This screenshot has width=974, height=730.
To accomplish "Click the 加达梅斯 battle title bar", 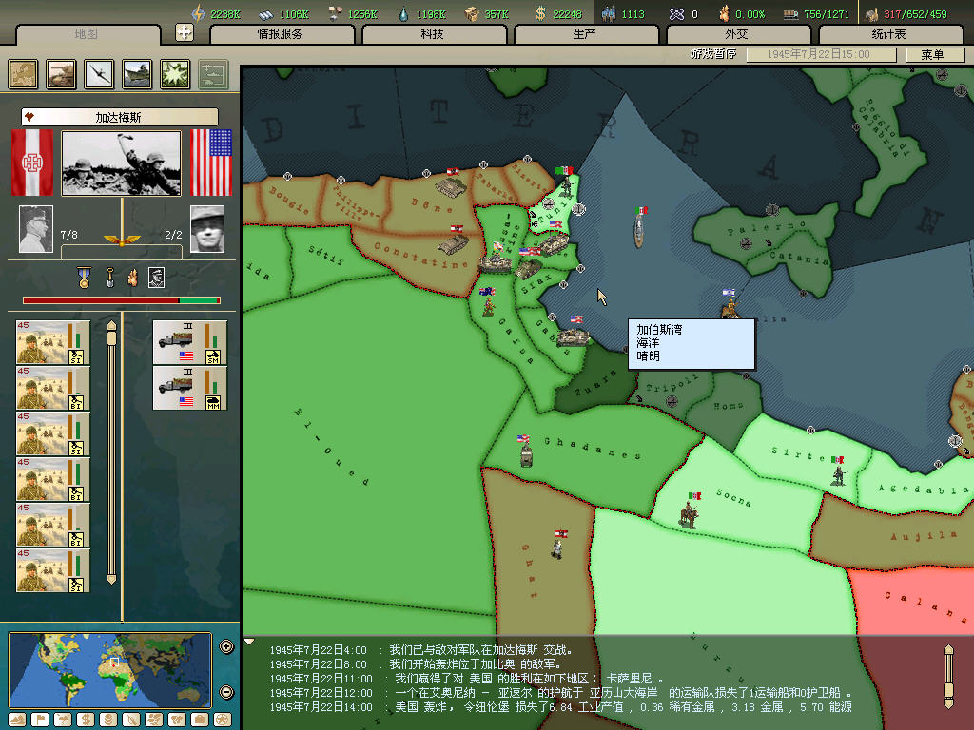I will pos(120,117).
